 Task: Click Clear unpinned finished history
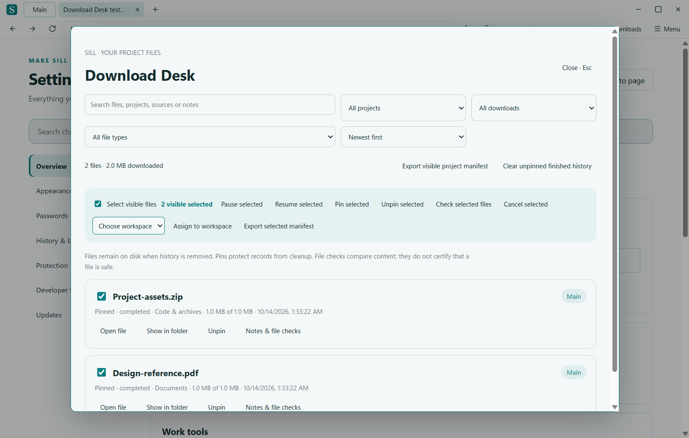tap(547, 166)
